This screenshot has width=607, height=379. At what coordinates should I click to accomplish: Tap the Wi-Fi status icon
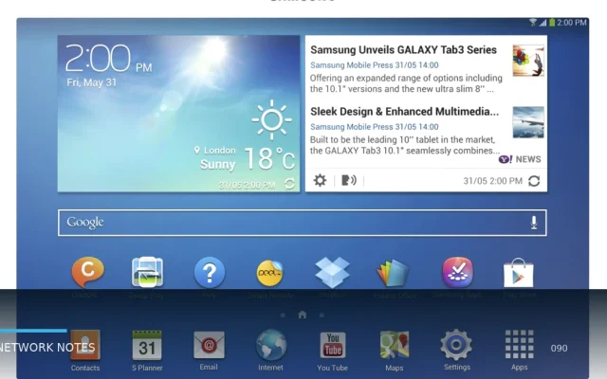click(533, 23)
